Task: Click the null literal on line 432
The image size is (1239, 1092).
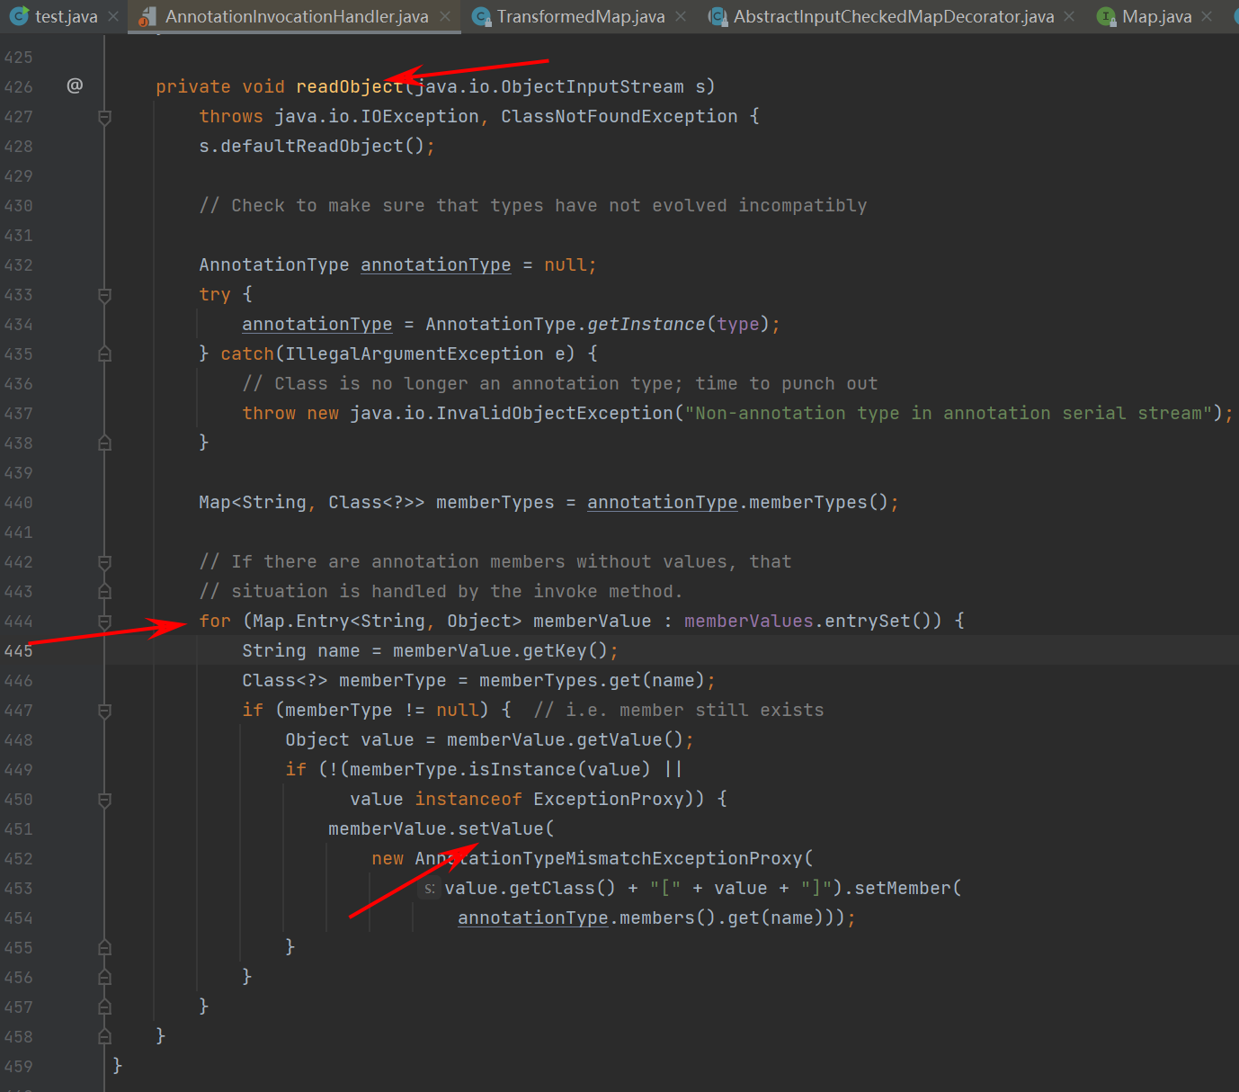Action: (565, 264)
